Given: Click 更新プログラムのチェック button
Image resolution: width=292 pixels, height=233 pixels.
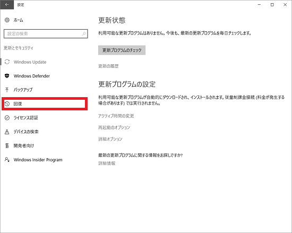Looking at the screenshot, I should [122, 50].
